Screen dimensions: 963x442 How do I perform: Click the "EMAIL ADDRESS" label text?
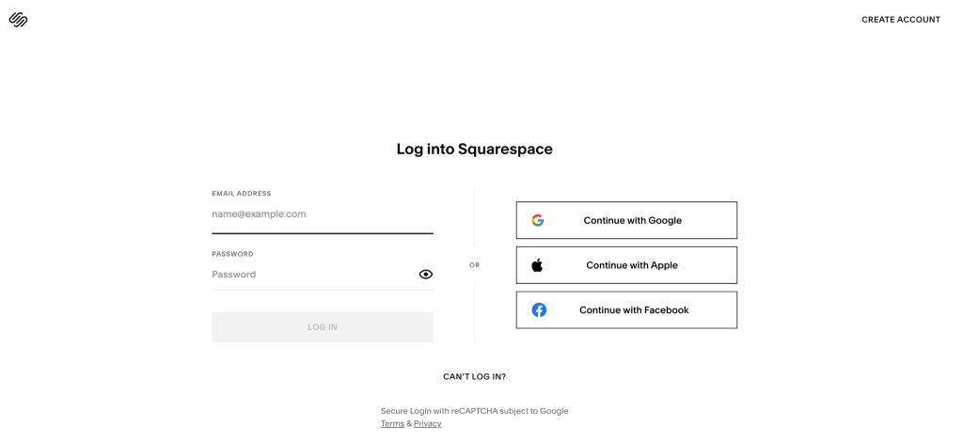[242, 194]
